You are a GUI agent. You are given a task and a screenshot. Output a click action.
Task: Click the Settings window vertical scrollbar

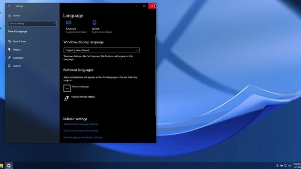156,75
